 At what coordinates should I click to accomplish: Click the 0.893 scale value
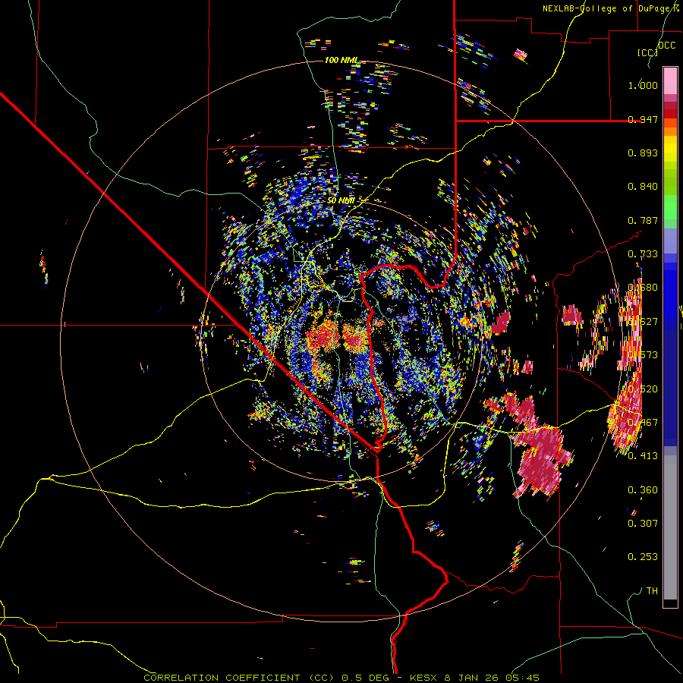643,153
